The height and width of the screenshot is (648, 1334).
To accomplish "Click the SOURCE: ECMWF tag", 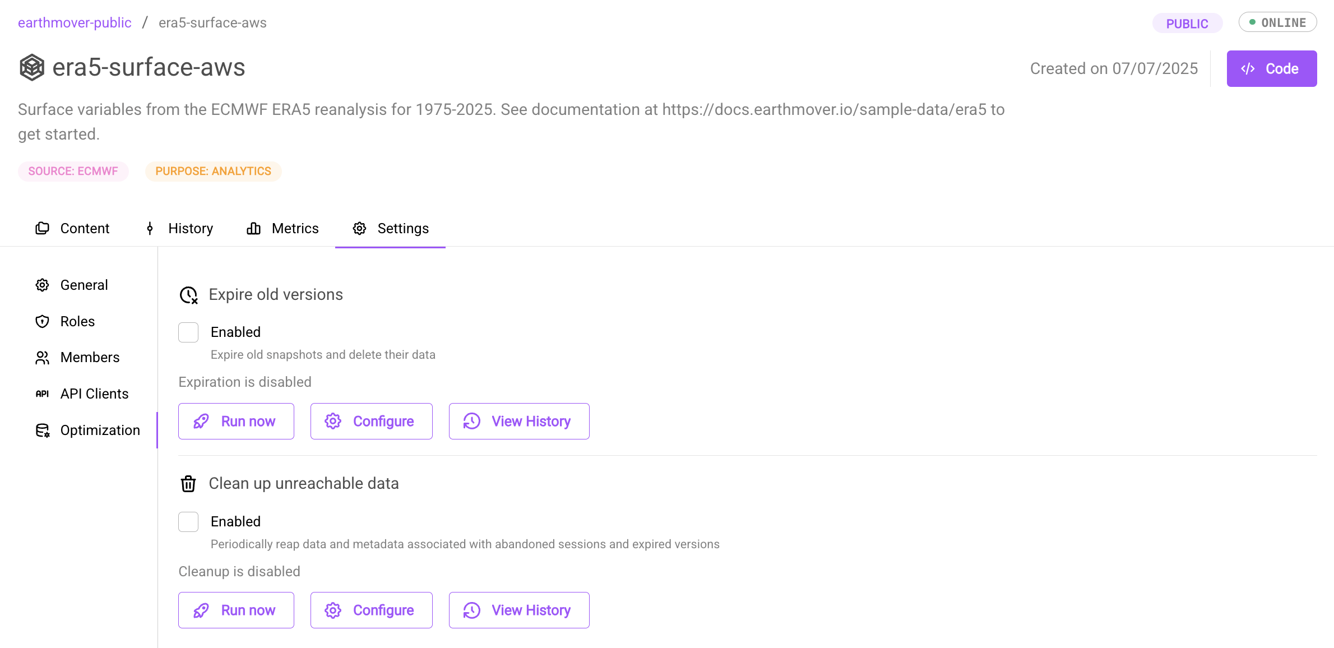I will [73, 171].
